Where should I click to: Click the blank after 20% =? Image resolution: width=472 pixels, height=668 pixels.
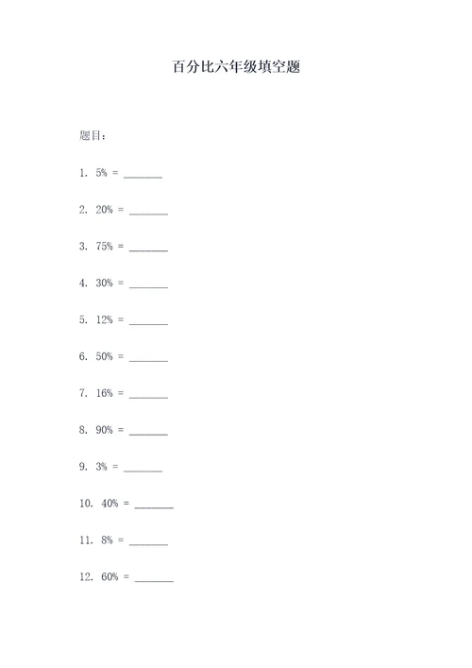(x=148, y=213)
